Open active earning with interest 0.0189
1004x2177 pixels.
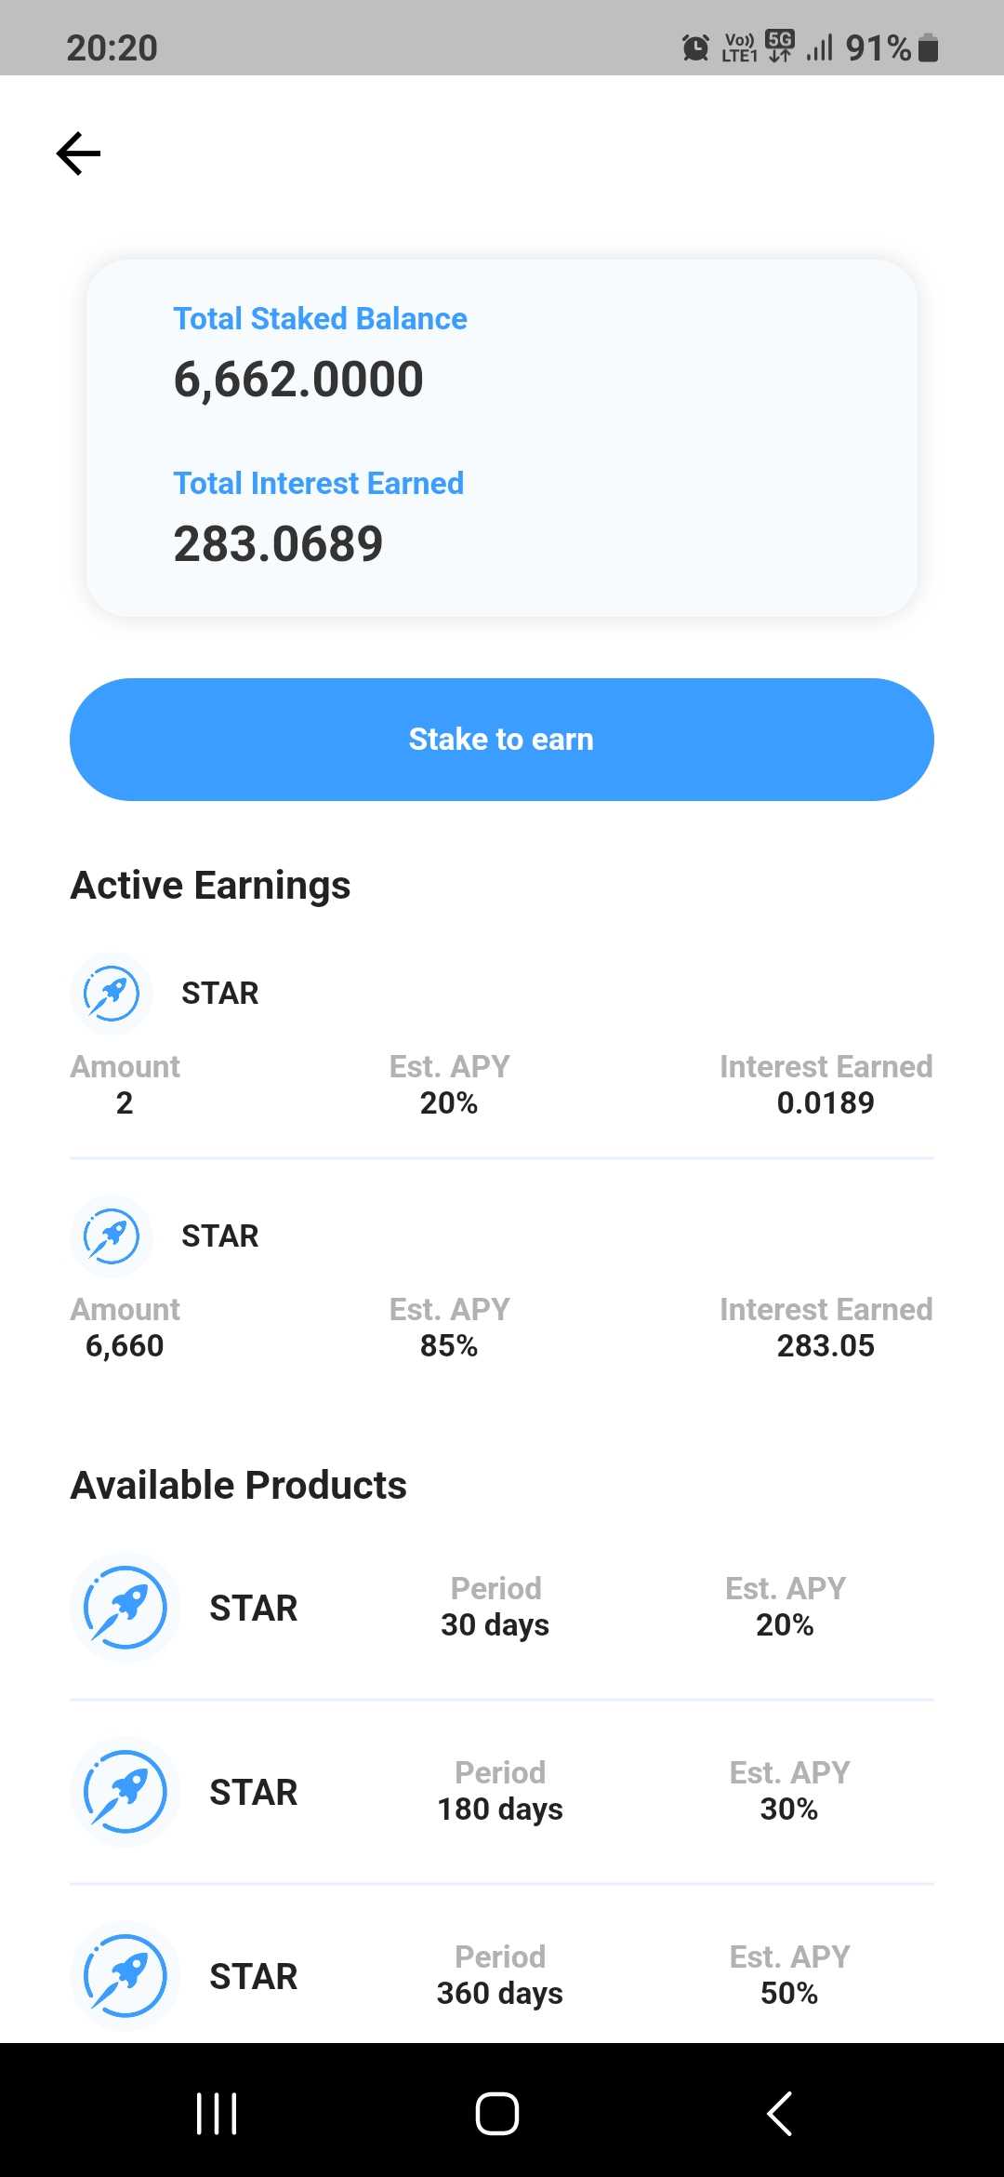click(826, 1102)
